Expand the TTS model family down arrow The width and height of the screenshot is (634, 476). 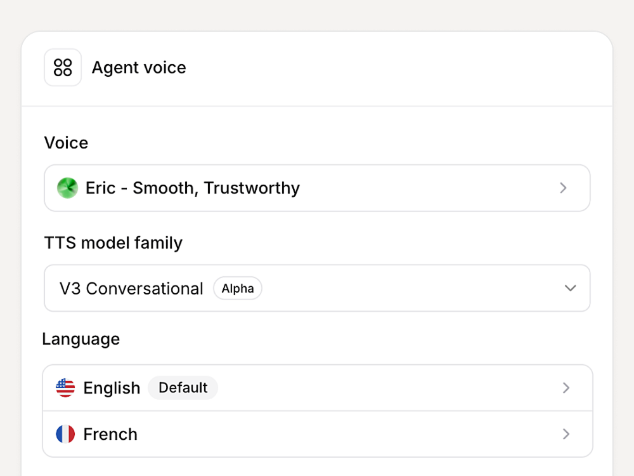(570, 288)
